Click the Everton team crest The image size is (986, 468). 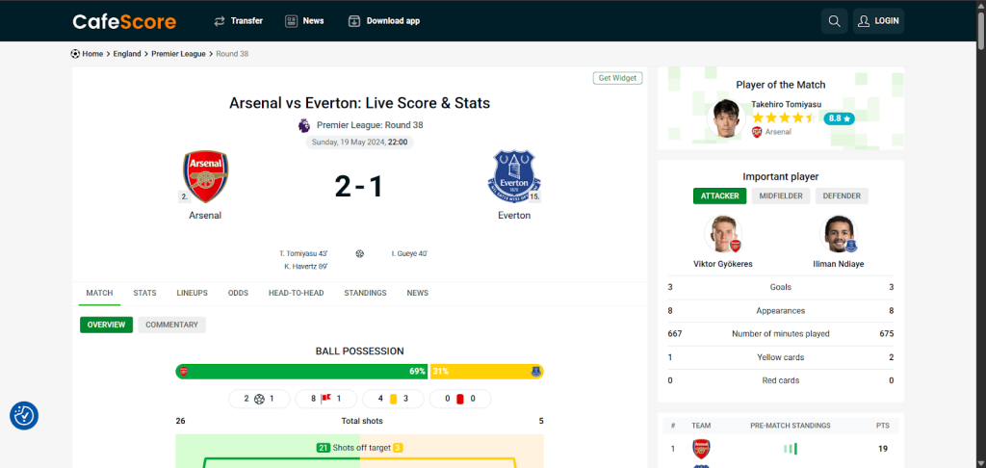(x=514, y=175)
